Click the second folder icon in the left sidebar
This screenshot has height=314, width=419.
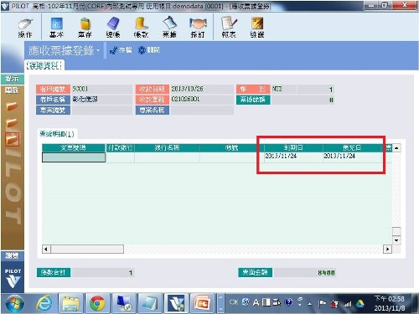(x=12, y=123)
